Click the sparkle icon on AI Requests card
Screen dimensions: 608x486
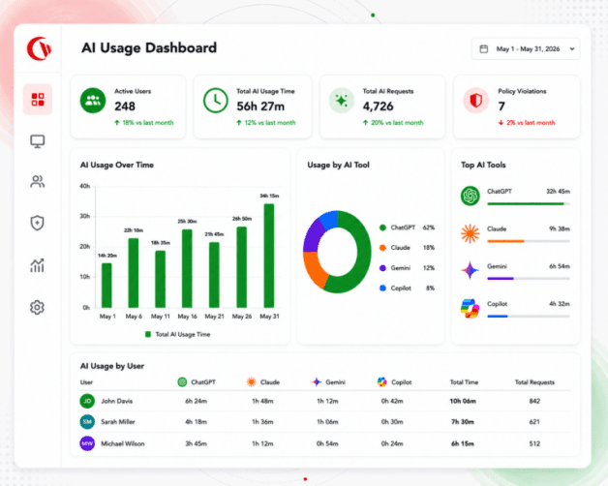tap(342, 101)
